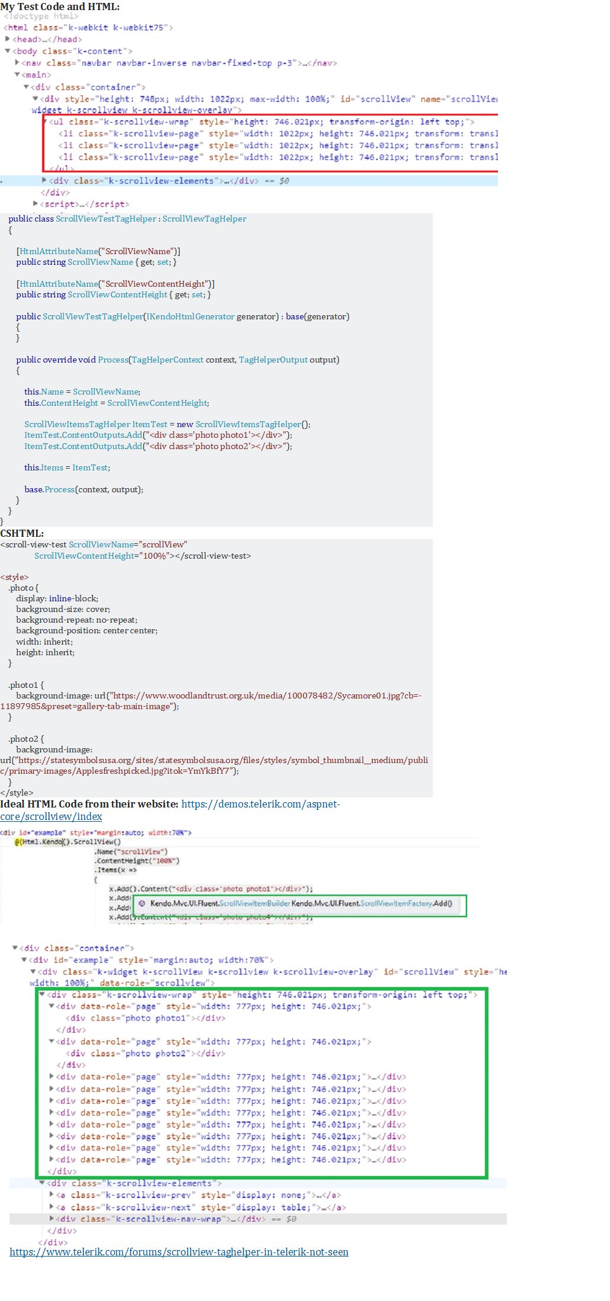Open the demos.telerik.com aspnet-core scrollview link
This screenshot has width=610, height=1301.
(170, 810)
